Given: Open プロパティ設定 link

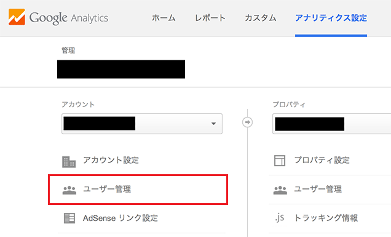Looking at the screenshot, I should [x=322, y=160].
